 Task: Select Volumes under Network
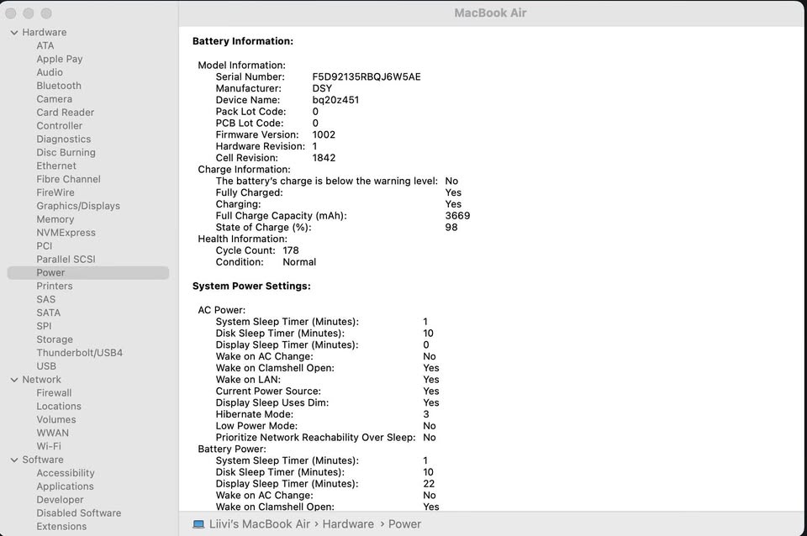point(56,420)
